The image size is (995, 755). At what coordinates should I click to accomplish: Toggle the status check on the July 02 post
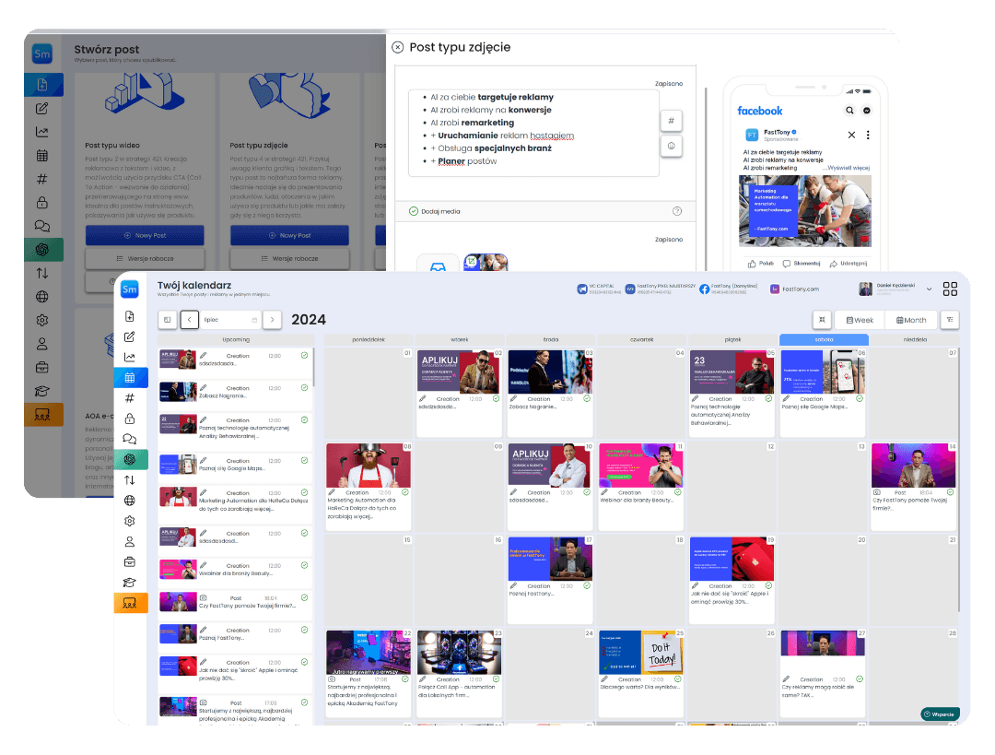tap(497, 399)
